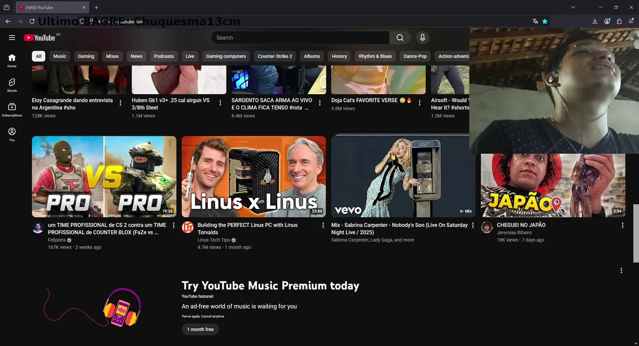Select the History filter chip

(339, 56)
